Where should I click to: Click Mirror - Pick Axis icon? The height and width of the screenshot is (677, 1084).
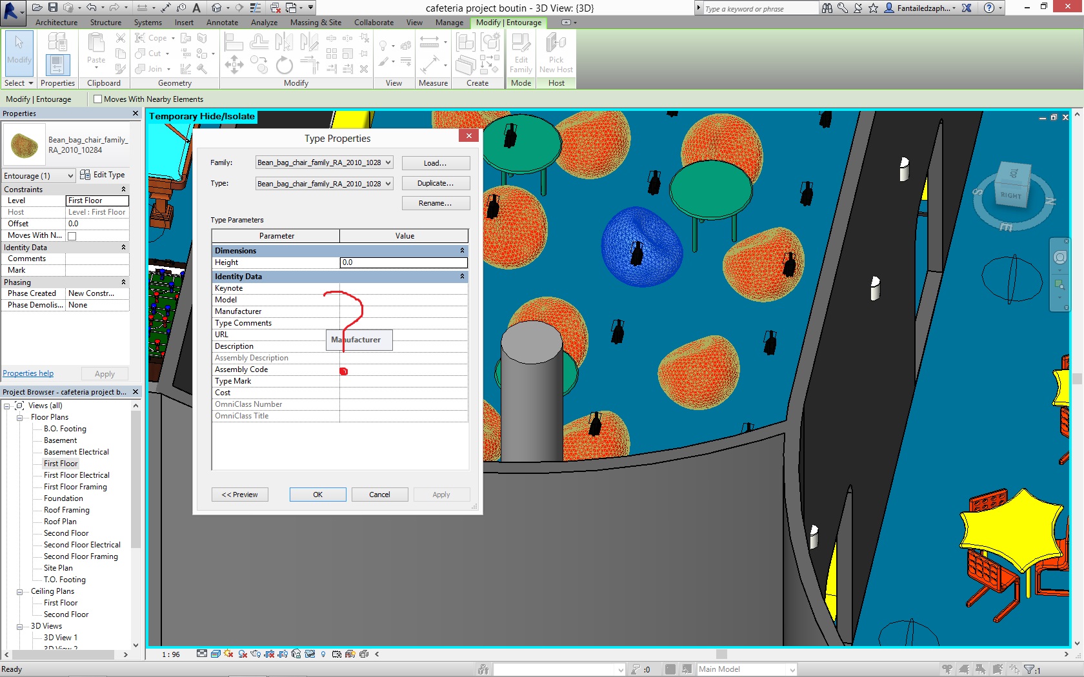click(284, 43)
